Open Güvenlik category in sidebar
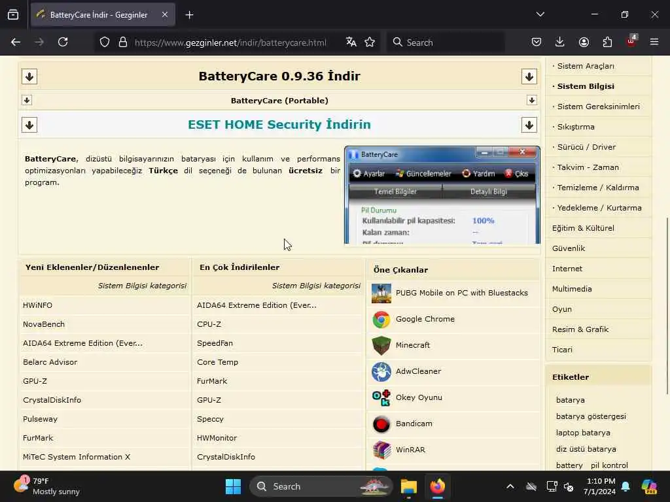The height and width of the screenshot is (502, 670). pos(569,248)
